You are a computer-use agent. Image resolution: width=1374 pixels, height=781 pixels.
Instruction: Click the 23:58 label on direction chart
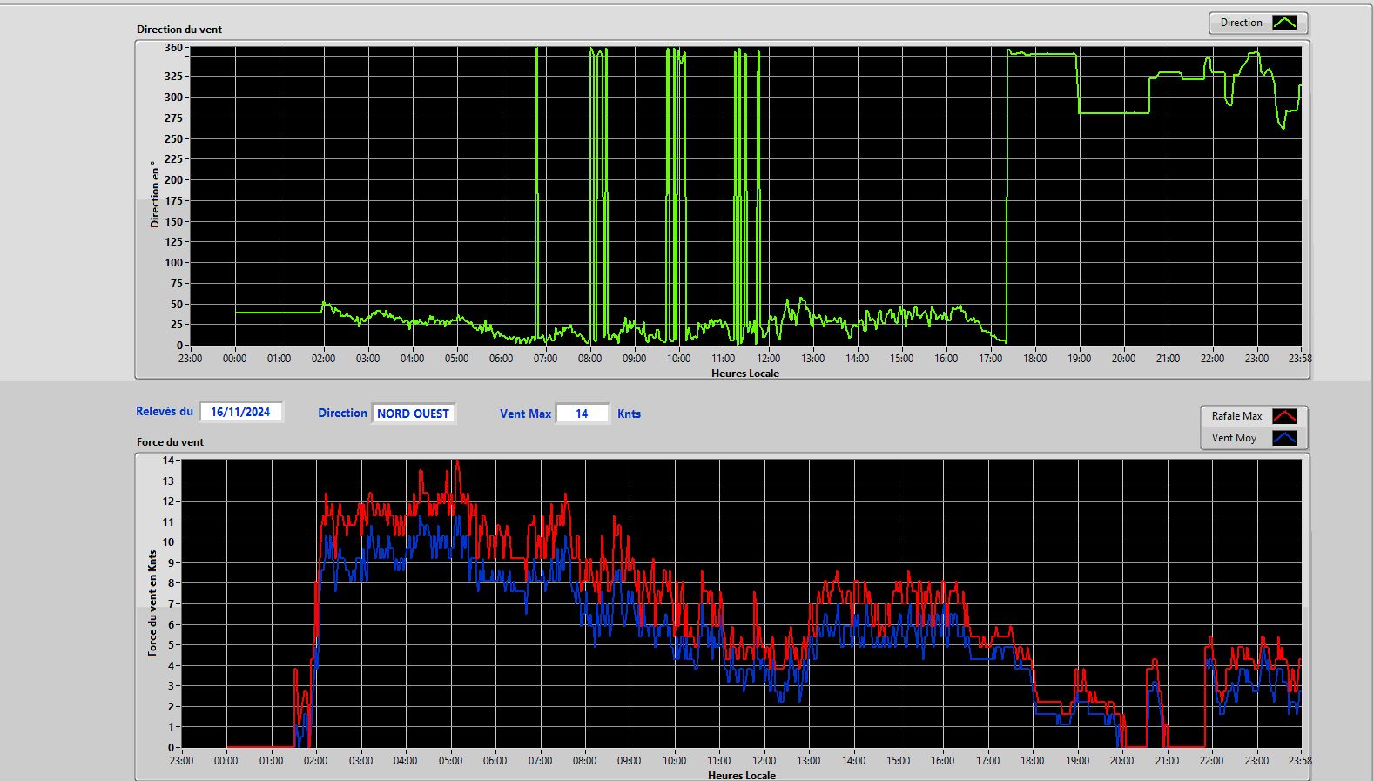coord(1300,358)
